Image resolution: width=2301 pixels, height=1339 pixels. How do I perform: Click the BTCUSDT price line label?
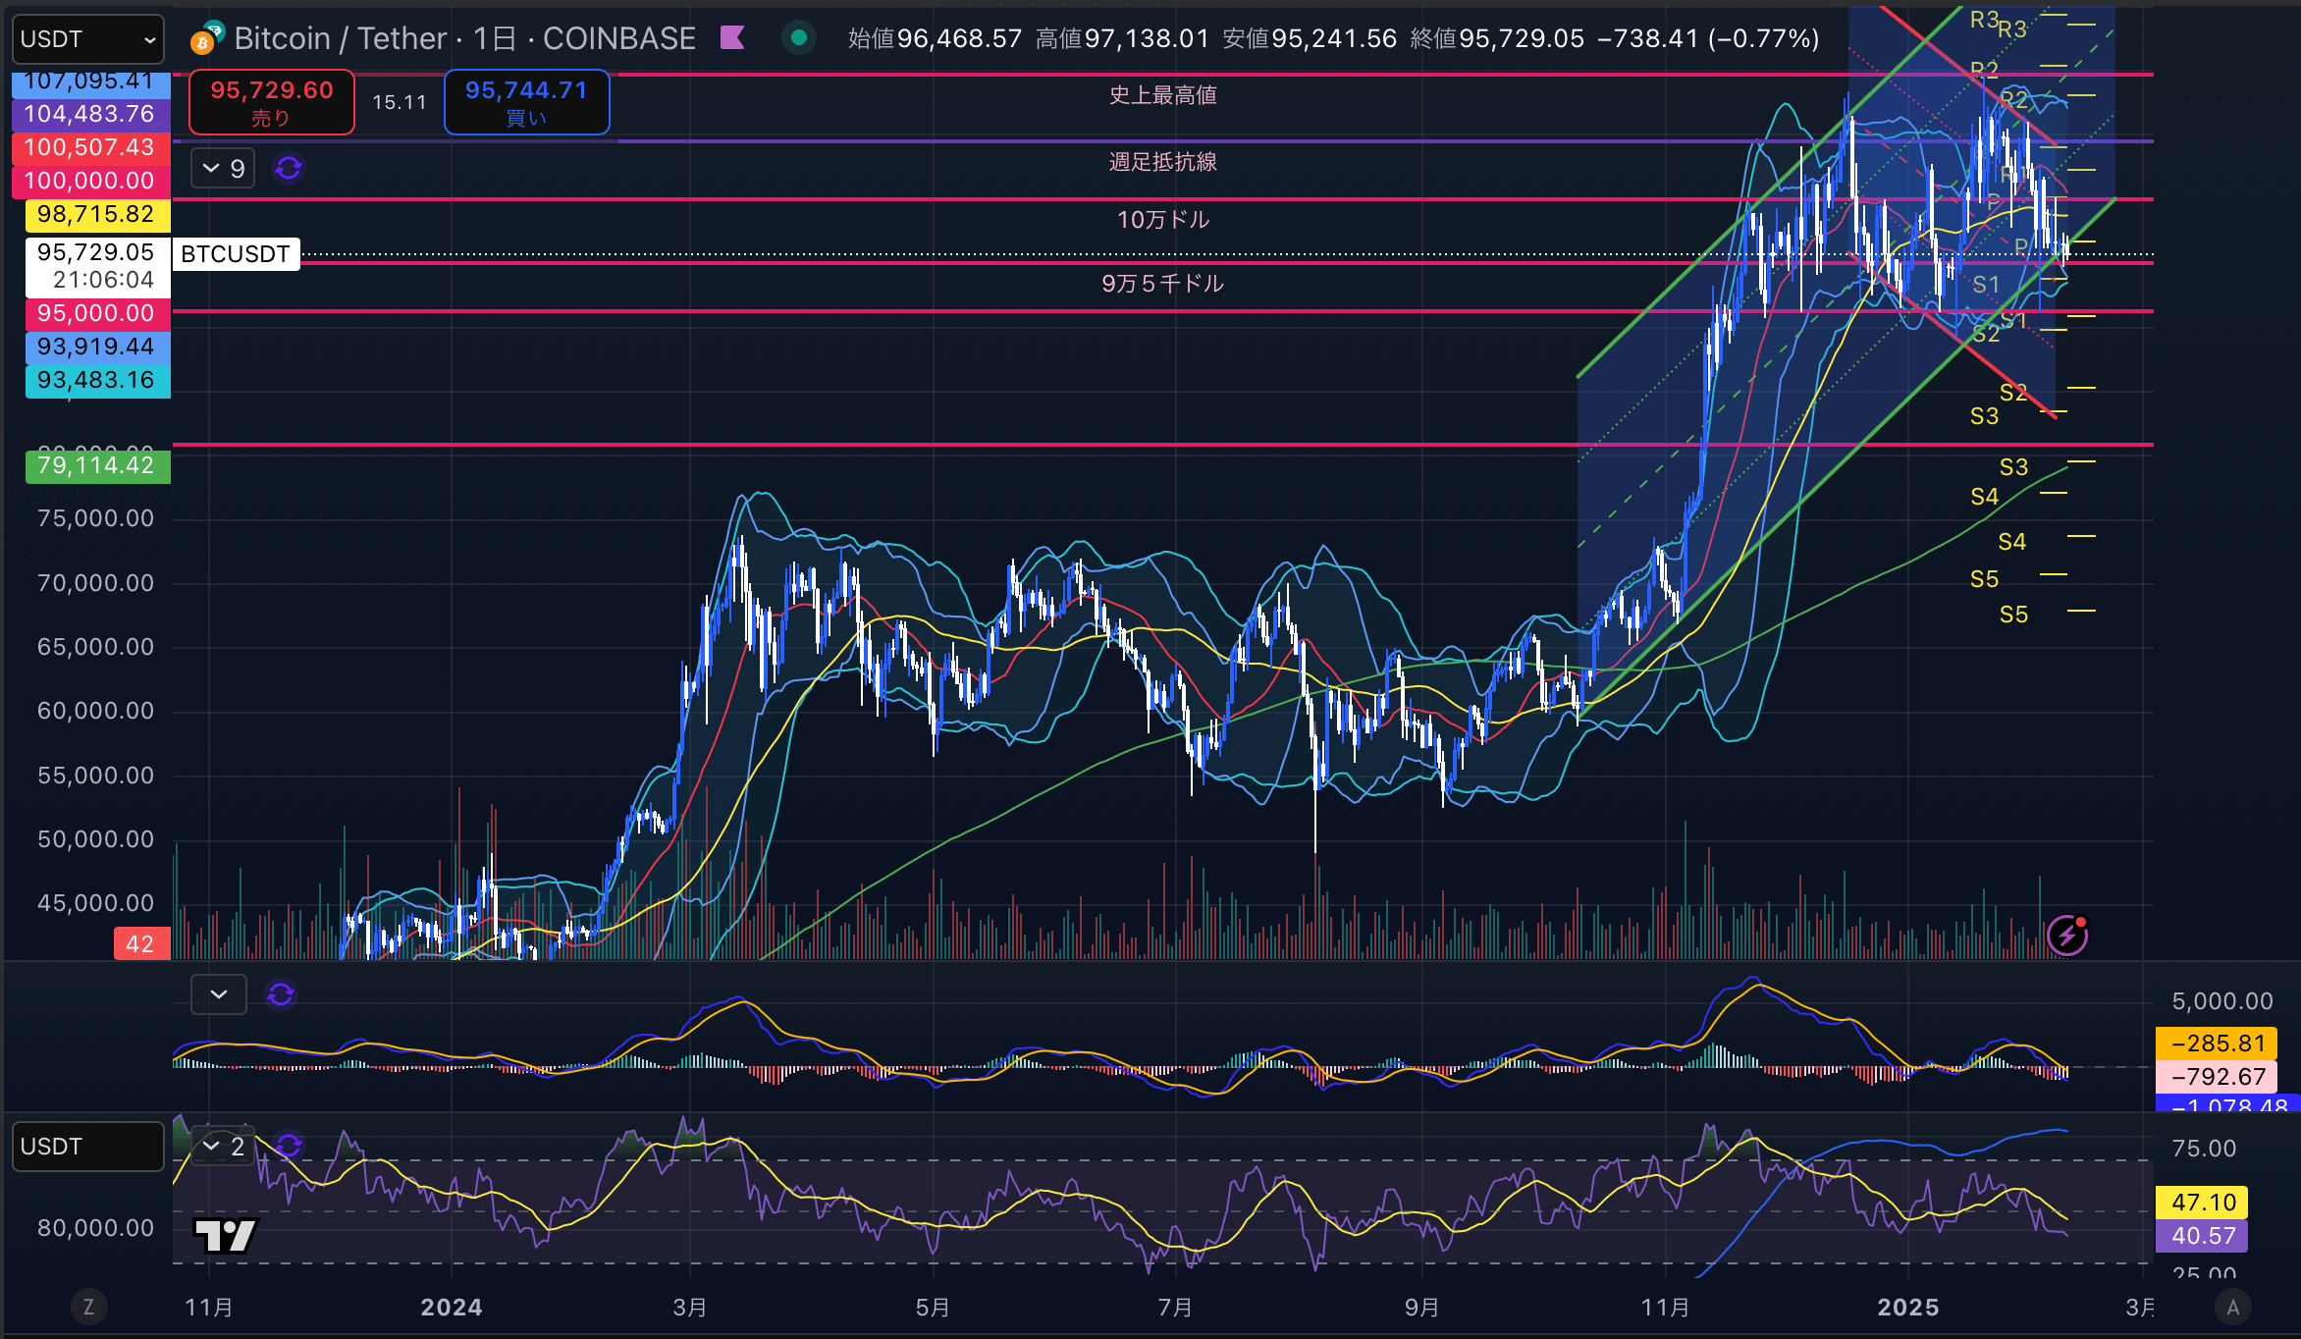(x=236, y=254)
